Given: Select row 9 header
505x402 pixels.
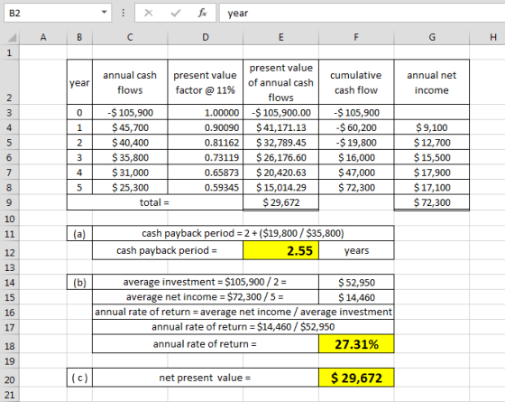Looking at the screenshot, I should click(9, 202).
